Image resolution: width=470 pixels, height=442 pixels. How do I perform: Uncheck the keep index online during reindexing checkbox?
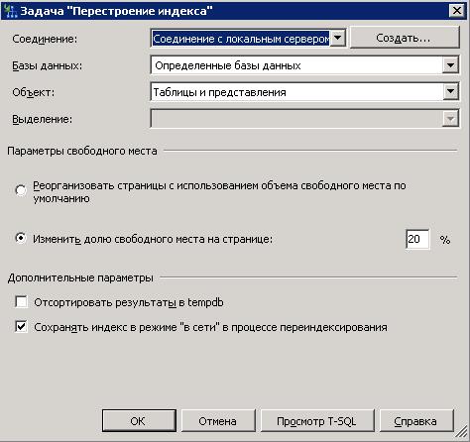(x=21, y=327)
